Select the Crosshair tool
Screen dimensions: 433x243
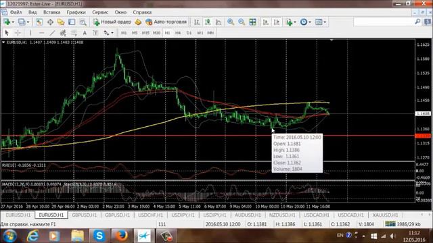(18, 33)
